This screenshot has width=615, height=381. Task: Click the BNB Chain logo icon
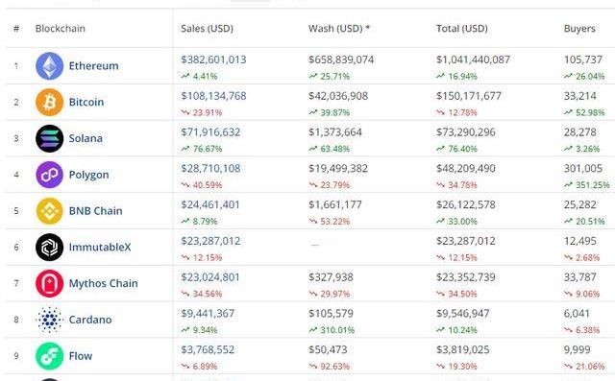[49, 211]
